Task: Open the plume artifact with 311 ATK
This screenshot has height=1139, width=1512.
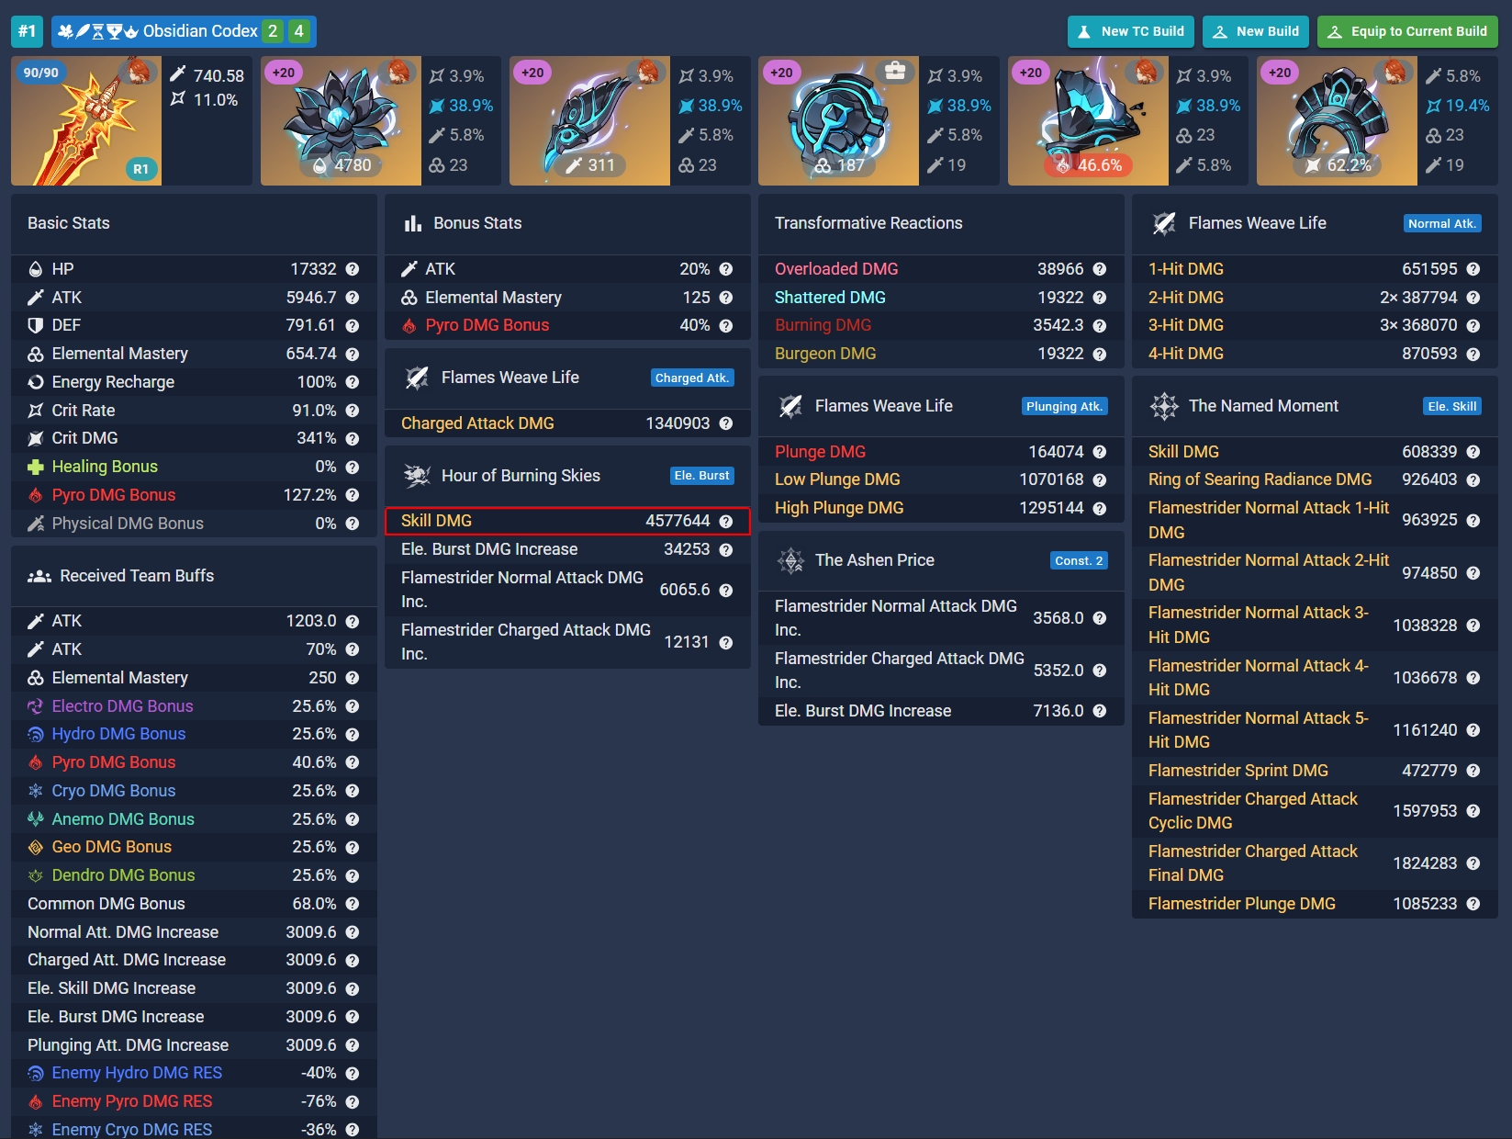Action: coord(589,120)
